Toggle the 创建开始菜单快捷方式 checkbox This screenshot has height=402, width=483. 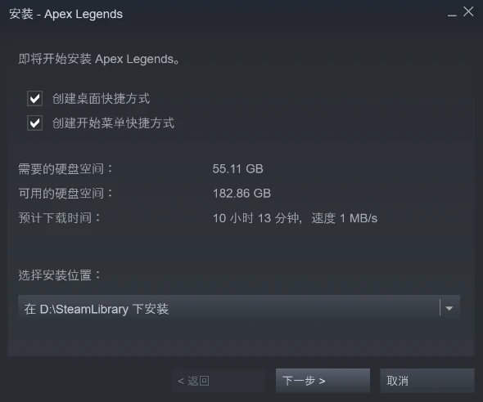[35, 123]
